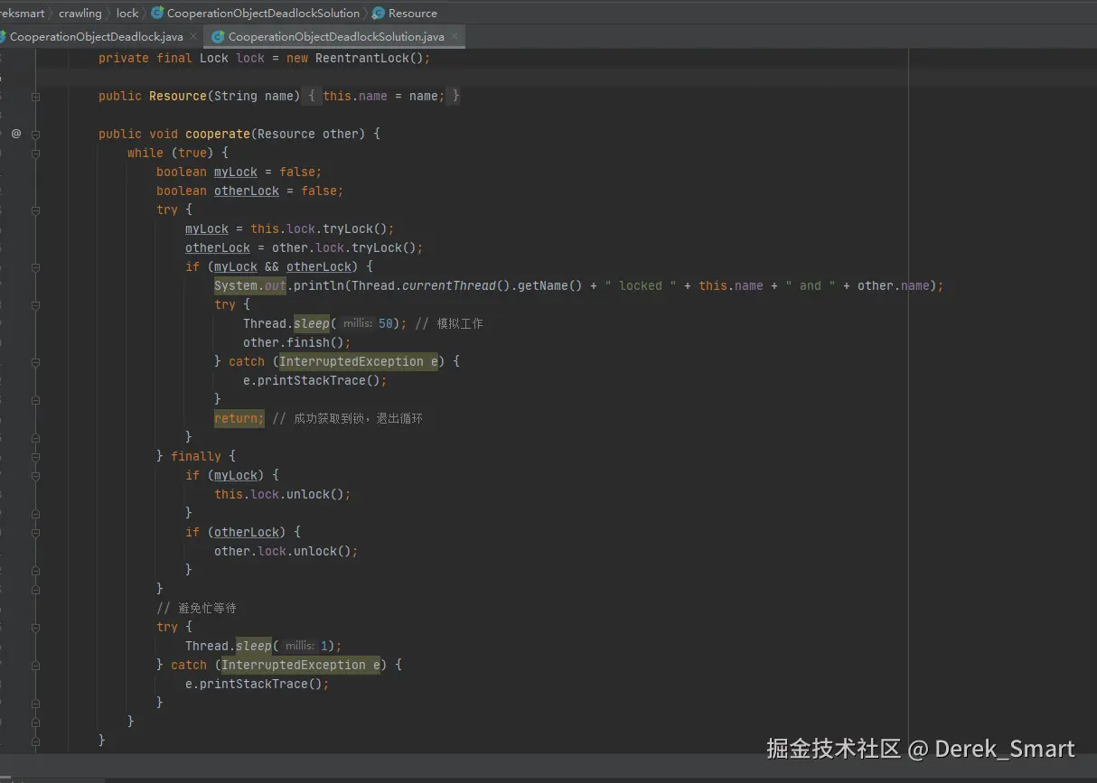
Task: Collapse the cooperate method via gutter fold
Action: click(36, 134)
